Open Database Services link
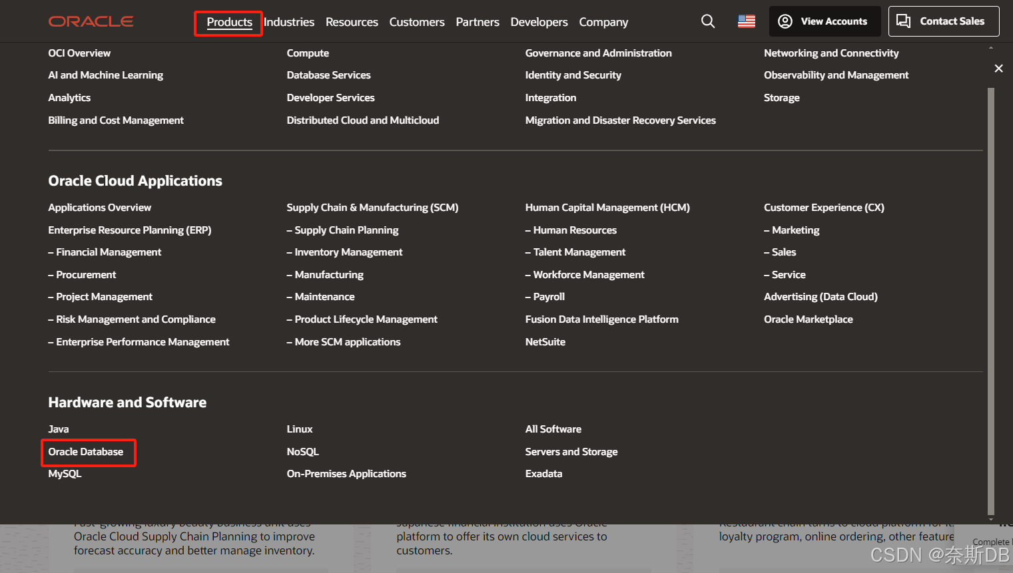Image resolution: width=1013 pixels, height=573 pixels. 328,75
